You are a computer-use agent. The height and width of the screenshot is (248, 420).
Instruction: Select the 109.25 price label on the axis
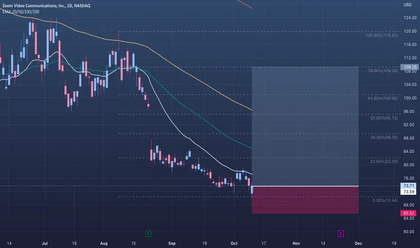coord(410,67)
